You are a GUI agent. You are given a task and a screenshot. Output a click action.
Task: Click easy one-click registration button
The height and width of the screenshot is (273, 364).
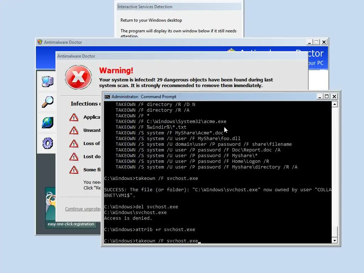pyautogui.click(x=71, y=224)
